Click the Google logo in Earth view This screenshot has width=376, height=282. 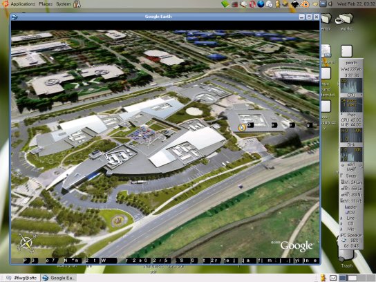pos(297,246)
